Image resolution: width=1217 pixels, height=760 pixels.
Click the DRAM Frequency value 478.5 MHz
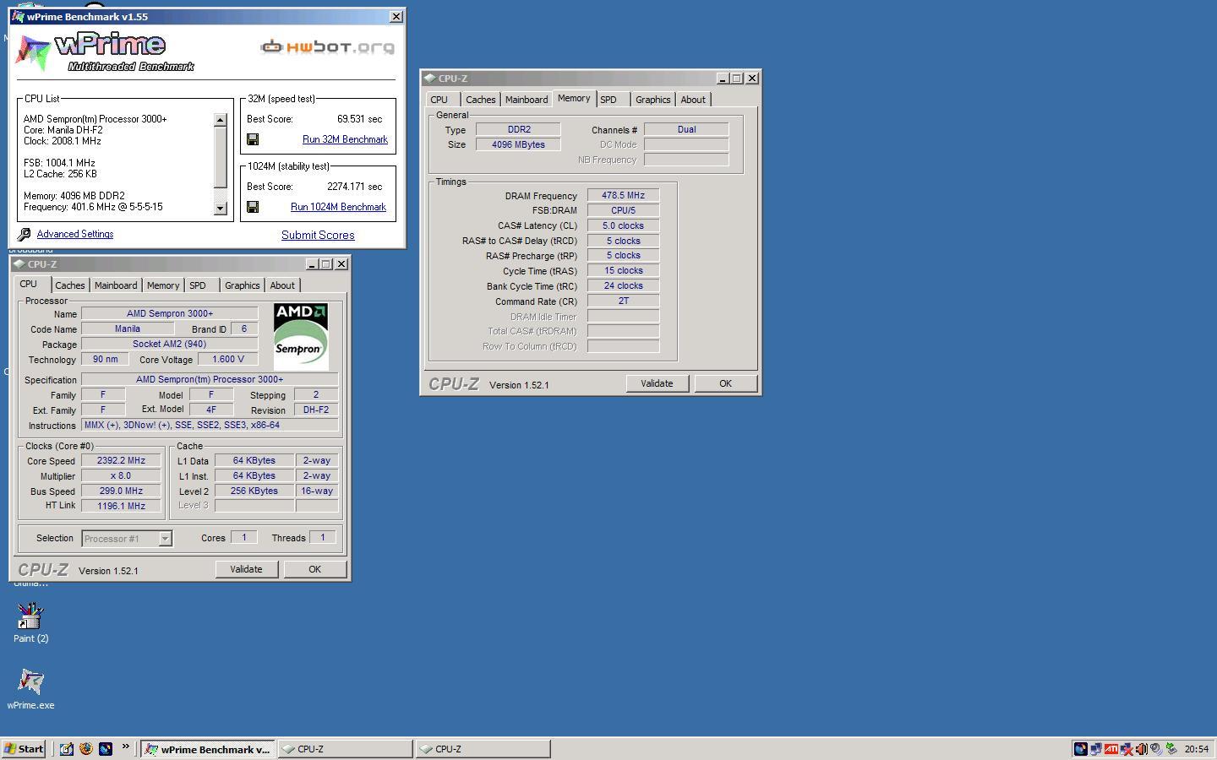point(623,196)
